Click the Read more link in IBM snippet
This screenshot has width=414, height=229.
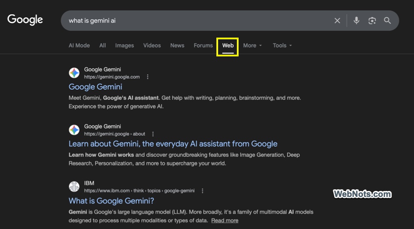coord(224,220)
